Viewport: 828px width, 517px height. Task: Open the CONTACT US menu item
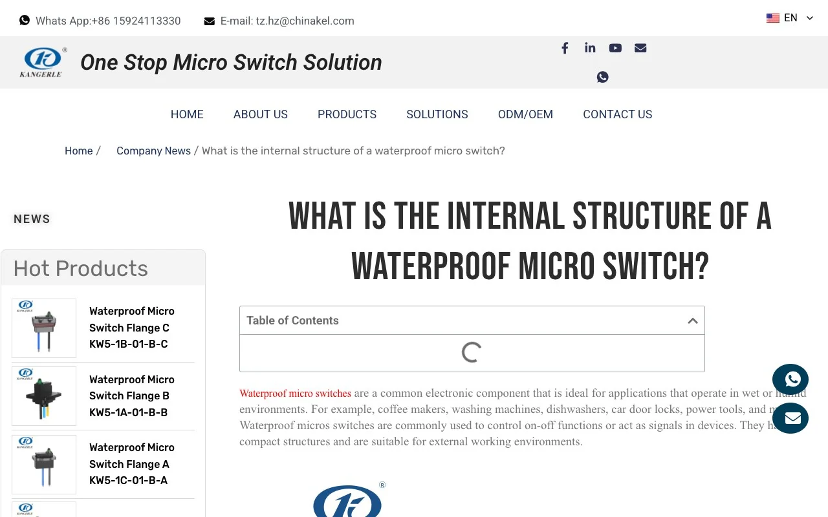[x=618, y=114]
